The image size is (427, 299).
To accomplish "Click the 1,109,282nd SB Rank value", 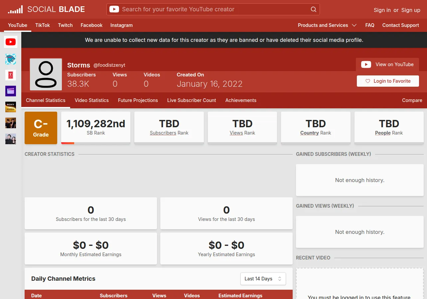I will pos(96,124).
